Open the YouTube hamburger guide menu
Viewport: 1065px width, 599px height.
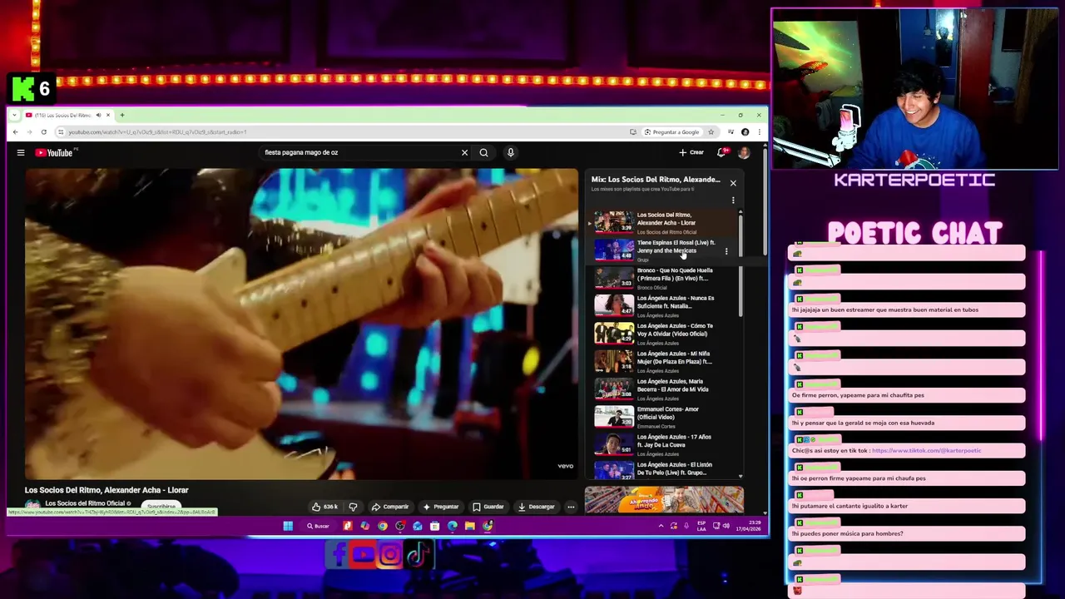click(x=21, y=152)
